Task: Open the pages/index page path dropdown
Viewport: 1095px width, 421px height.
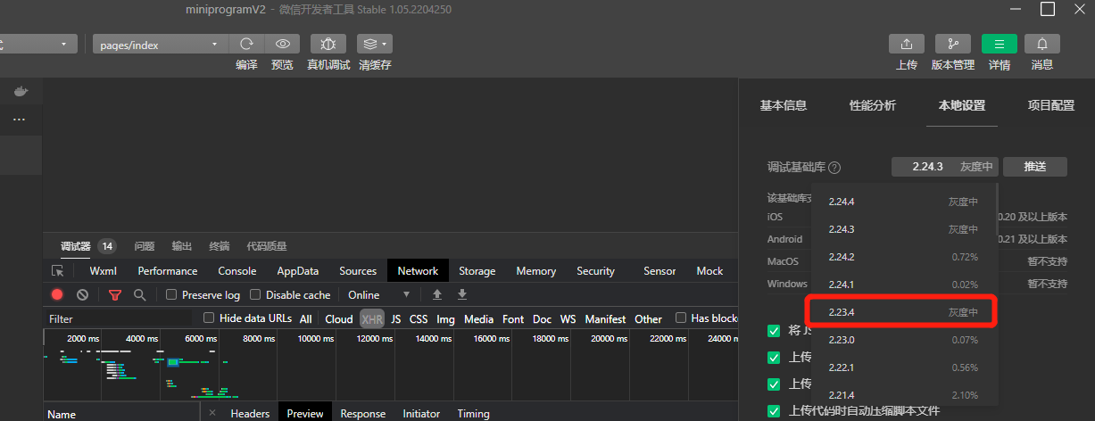Action: pos(161,45)
